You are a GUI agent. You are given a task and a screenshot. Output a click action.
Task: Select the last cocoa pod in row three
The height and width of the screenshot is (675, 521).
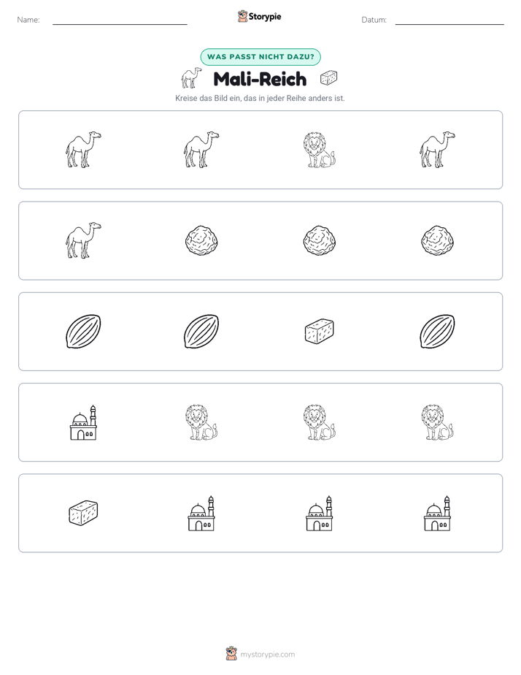[437, 331]
